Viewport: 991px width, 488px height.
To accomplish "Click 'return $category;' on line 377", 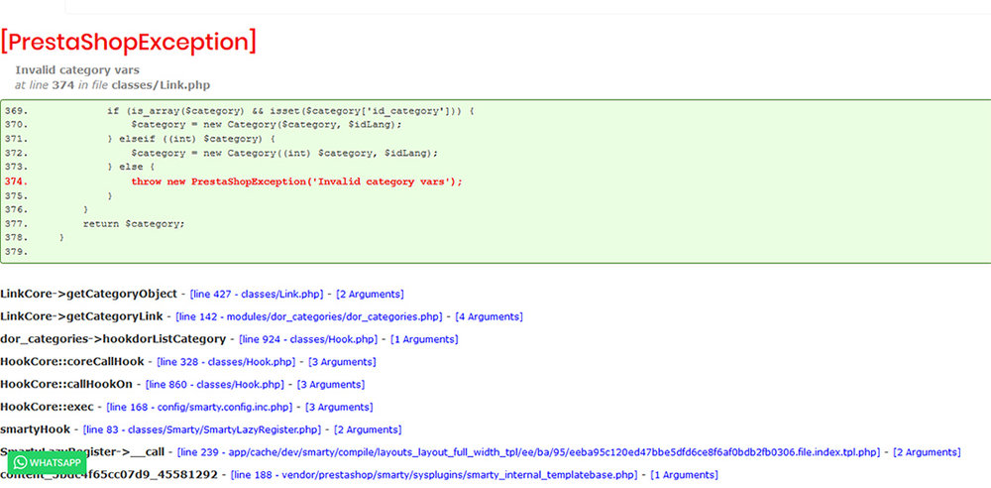I will pos(134,224).
